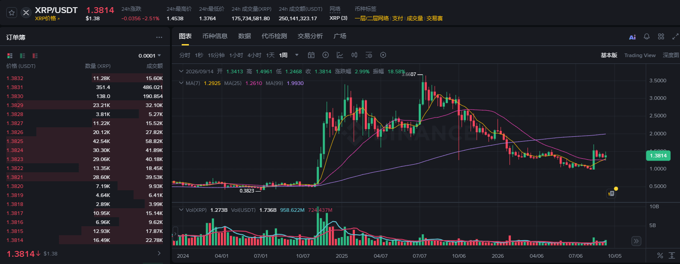Viewport: 680px width, 264px height.
Task: Open the hexagon chart settings icon
Action: (383, 55)
